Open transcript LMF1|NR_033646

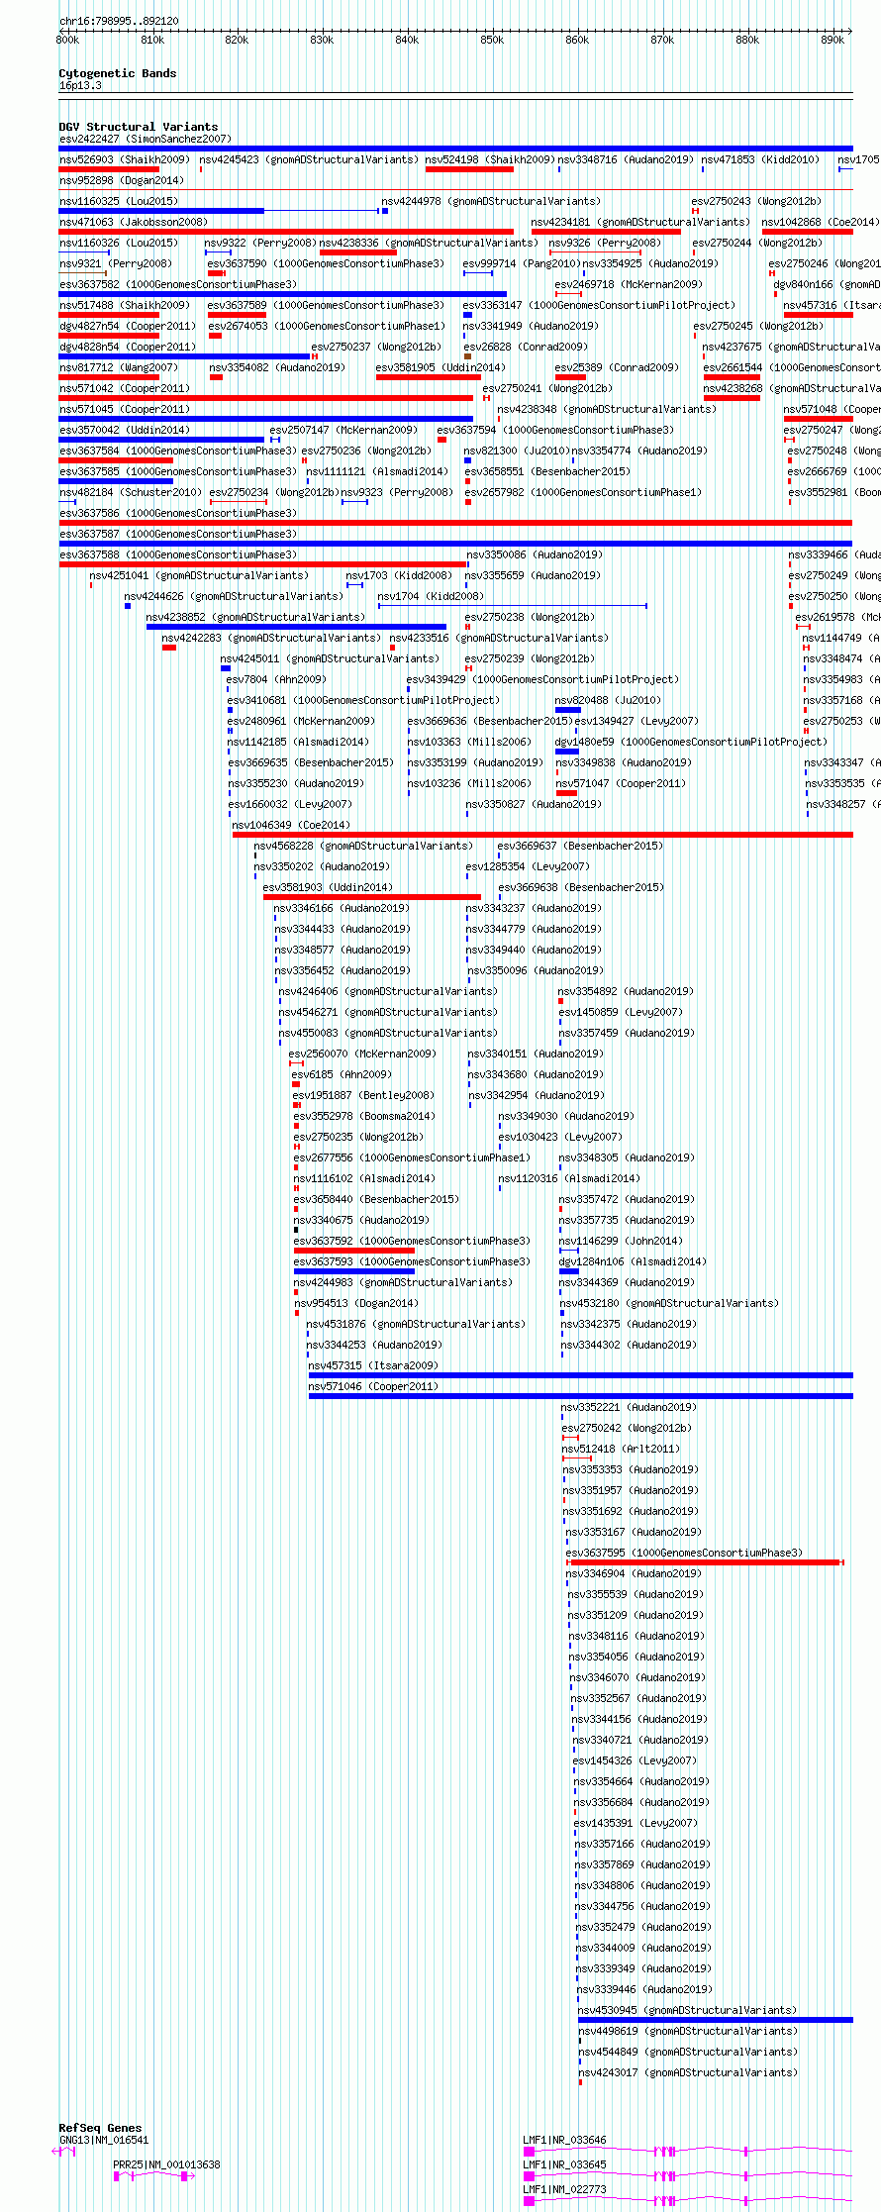click(x=565, y=2141)
